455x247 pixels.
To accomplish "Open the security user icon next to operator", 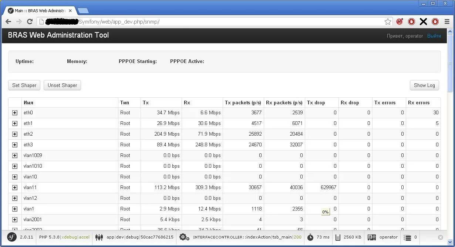I will (372, 237).
